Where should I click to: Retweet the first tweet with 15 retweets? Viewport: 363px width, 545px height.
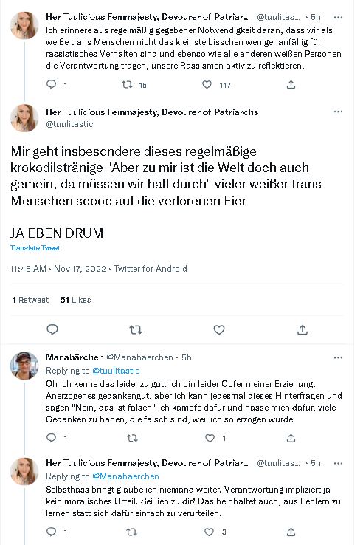click(127, 84)
